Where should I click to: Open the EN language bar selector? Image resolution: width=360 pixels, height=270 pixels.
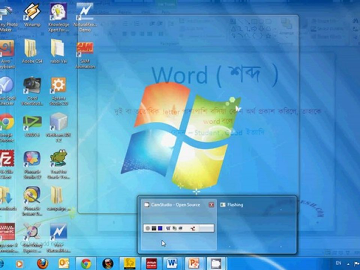click(338, 263)
